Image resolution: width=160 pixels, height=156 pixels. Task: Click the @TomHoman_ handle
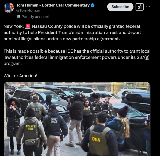pyautogui.click(x=29, y=11)
